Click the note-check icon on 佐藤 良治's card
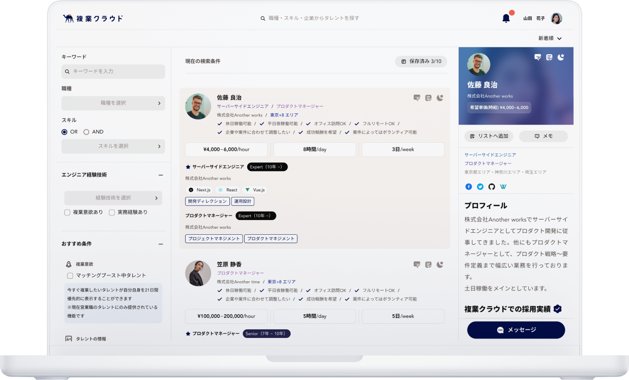The image size is (629, 380). pos(428,98)
